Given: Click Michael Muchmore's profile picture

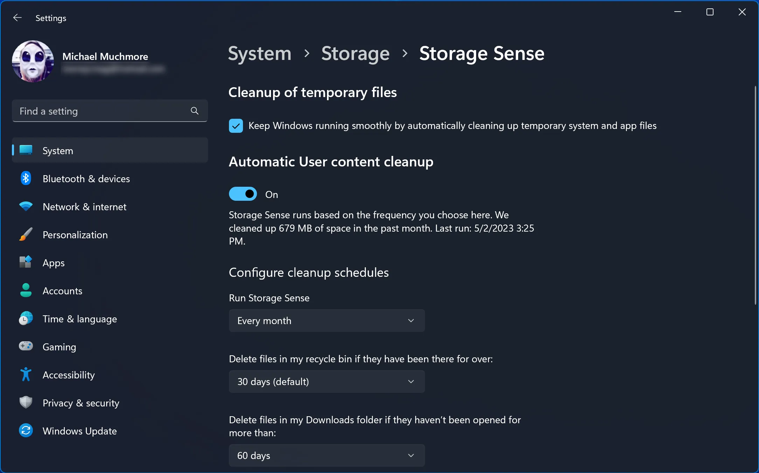Looking at the screenshot, I should (33, 61).
